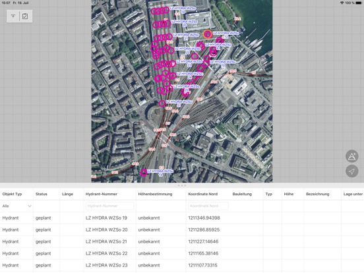
Task: Click the Bauleitung column header
Action: click(x=242, y=194)
